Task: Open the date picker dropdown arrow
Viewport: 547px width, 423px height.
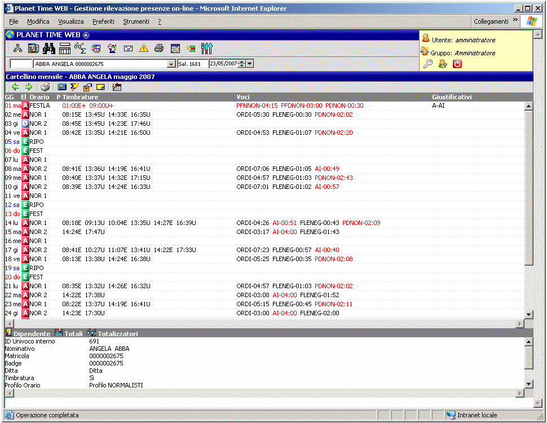Action: [250, 64]
